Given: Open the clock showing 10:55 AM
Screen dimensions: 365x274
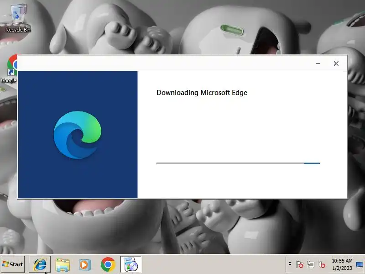Looking at the screenshot, I should [x=342, y=264].
